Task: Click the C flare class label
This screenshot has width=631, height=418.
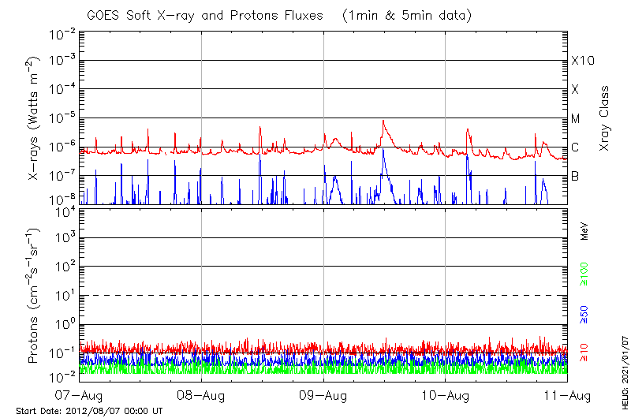Action: (575, 147)
